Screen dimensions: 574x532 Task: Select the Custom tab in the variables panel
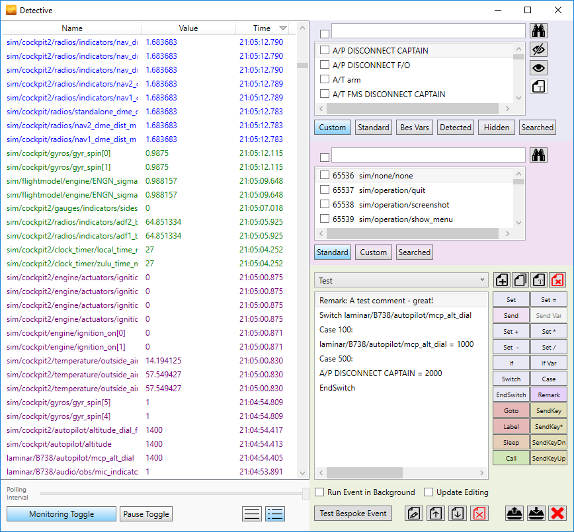[x=333, y=128]
